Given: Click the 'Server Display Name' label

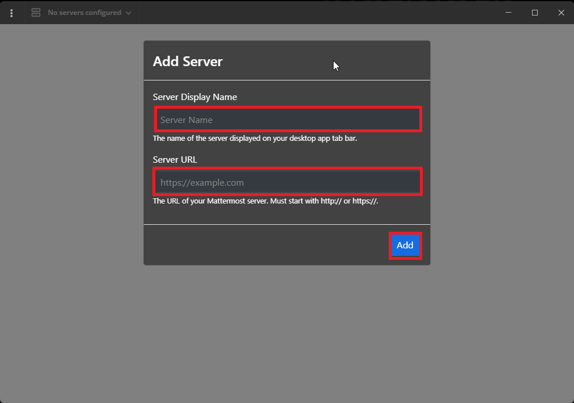Looking at the screenshot, I should point(195,97).
